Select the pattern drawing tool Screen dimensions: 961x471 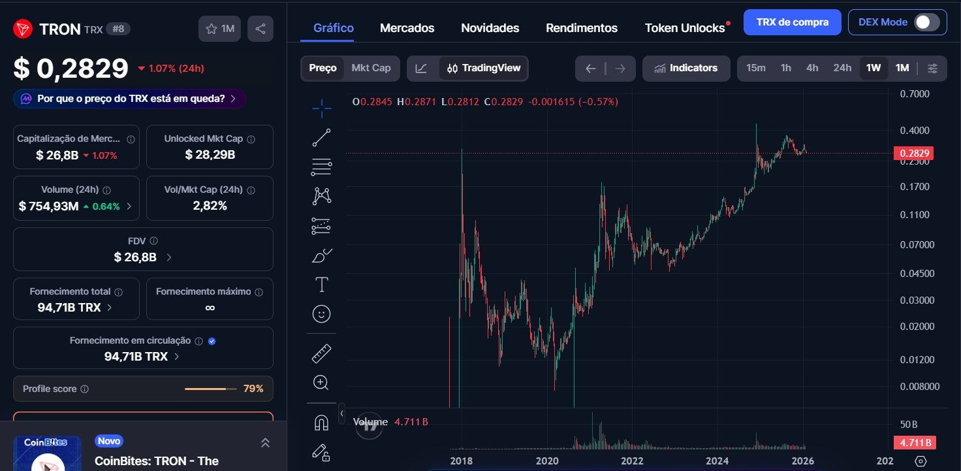tap(321, 196)
